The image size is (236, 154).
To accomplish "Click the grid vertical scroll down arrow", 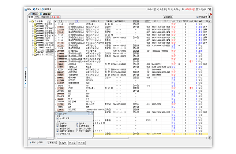I will click(210, 138).
